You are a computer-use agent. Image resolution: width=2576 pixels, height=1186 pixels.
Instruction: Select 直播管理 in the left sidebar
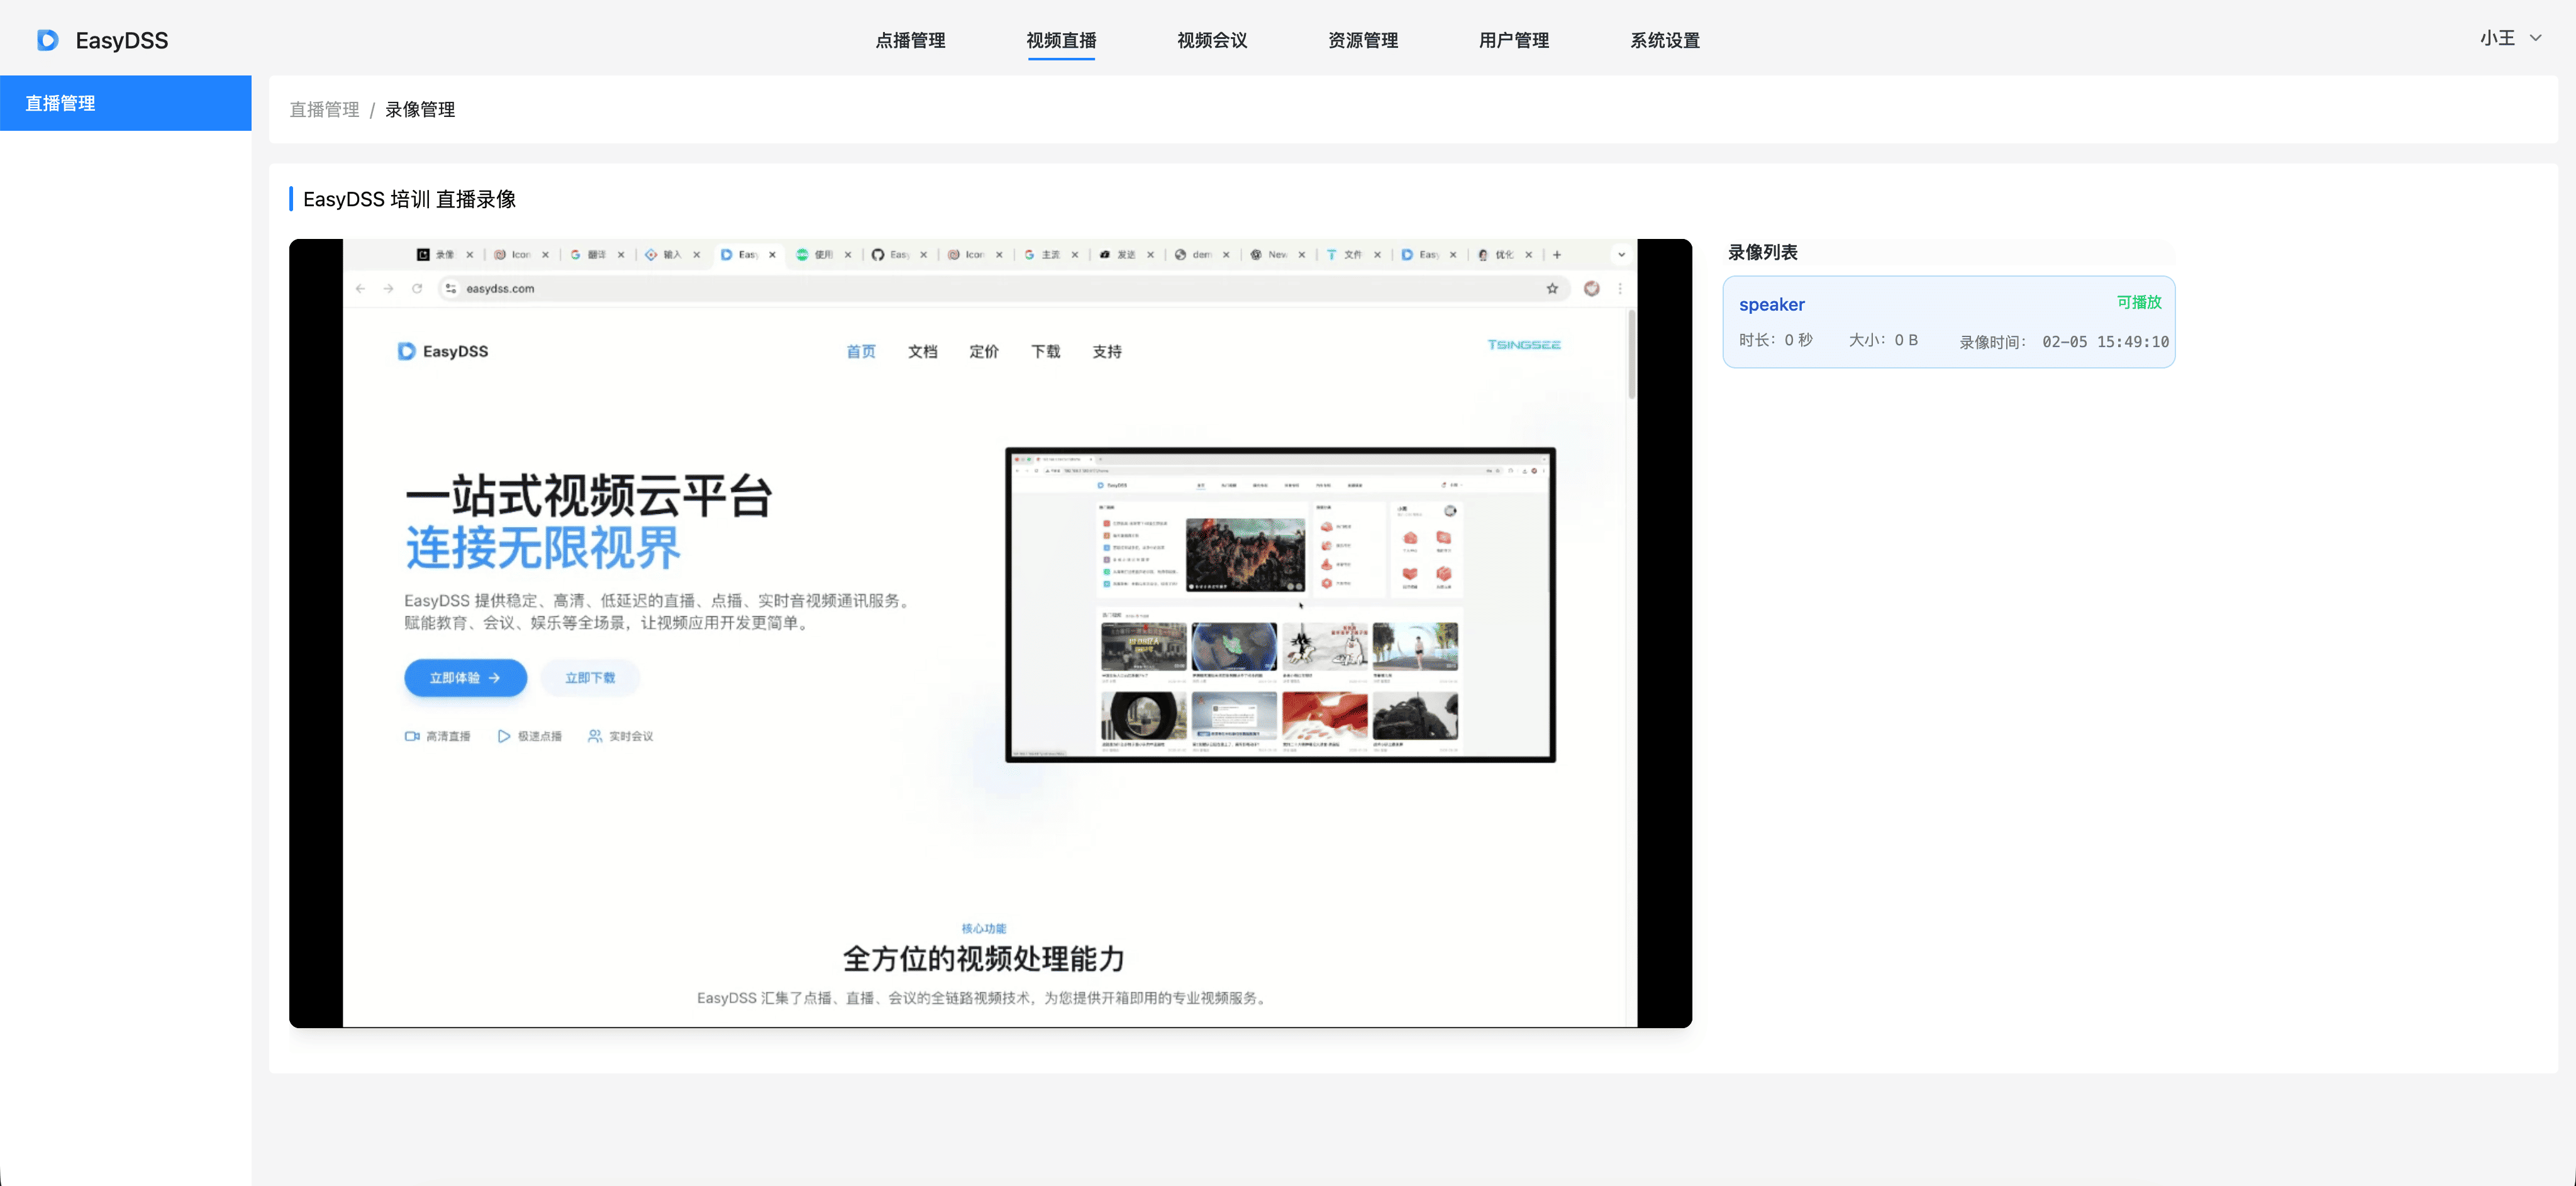tap(126, 103)
